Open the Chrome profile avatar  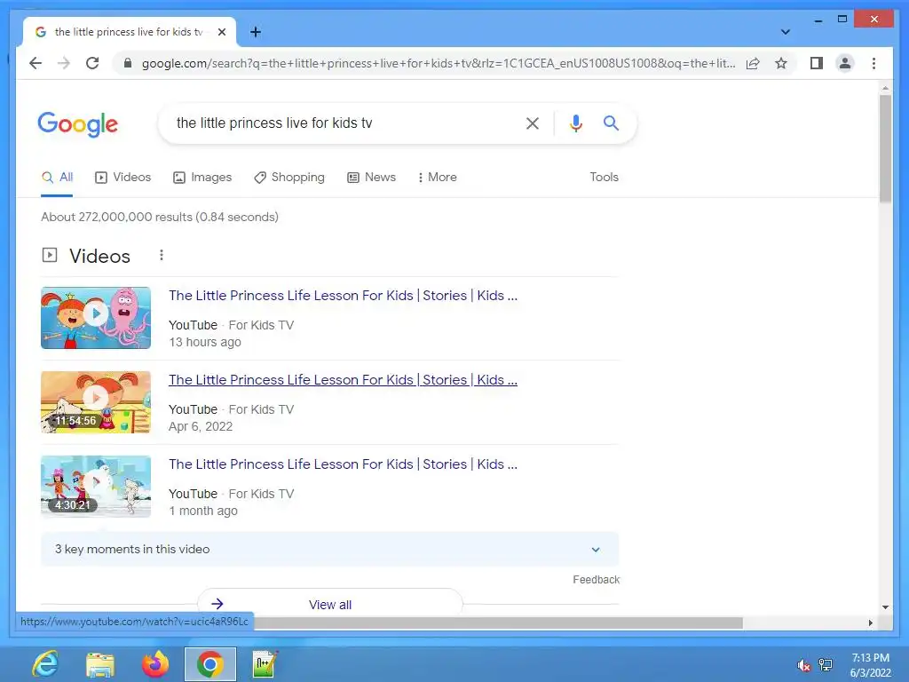845,63
